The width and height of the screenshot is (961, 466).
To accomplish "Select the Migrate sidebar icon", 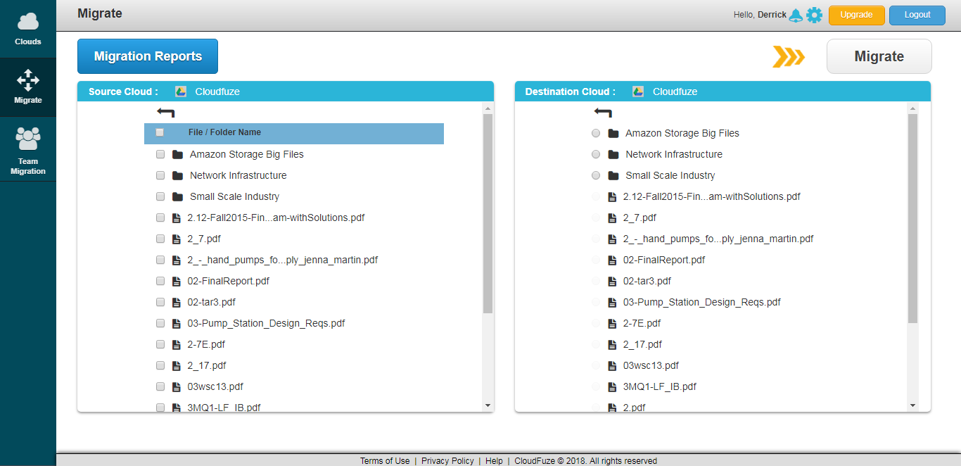I will pyautogui.click(x=28, y=80).
